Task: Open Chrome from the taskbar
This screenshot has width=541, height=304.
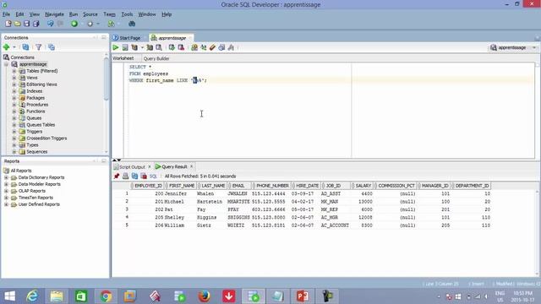Action: 106,296
